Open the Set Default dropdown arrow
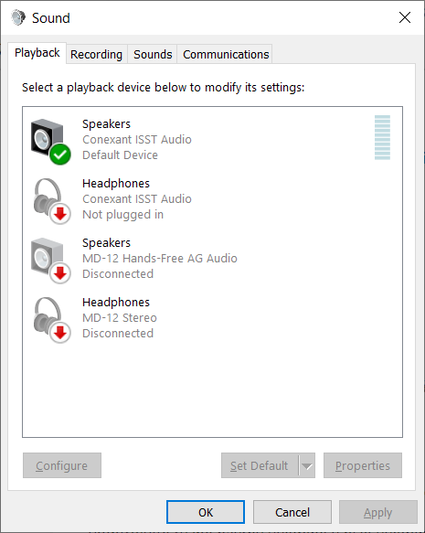The width and height of the screenshot is (425, 533). click(307, 465)
